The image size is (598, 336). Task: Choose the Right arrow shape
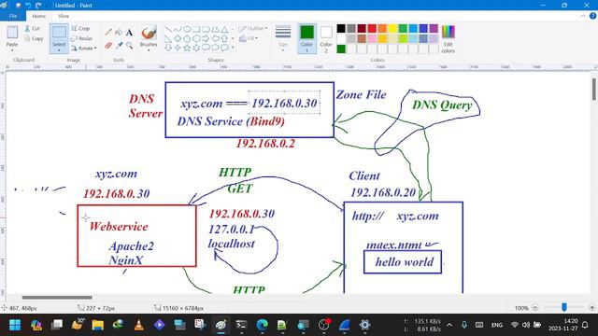(206, 38)
